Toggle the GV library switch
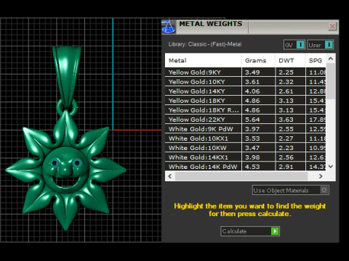Screen dimensions: 349x261 [294, 45]
